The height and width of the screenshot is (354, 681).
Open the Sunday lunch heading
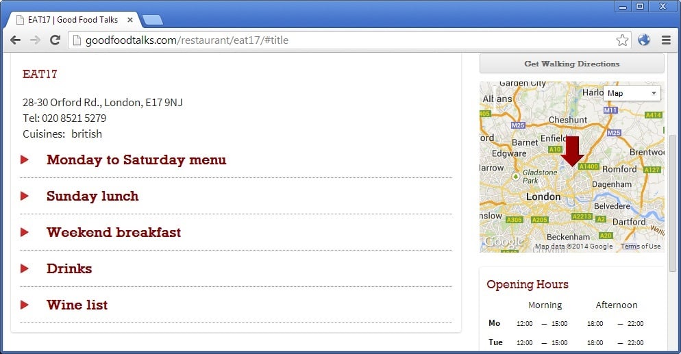tap(92, 196)
